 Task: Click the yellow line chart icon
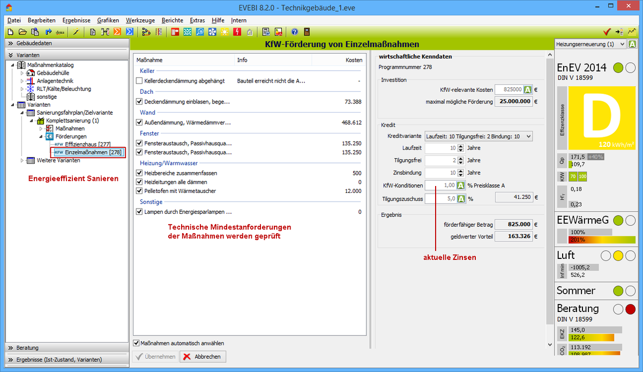click(632, 32)
